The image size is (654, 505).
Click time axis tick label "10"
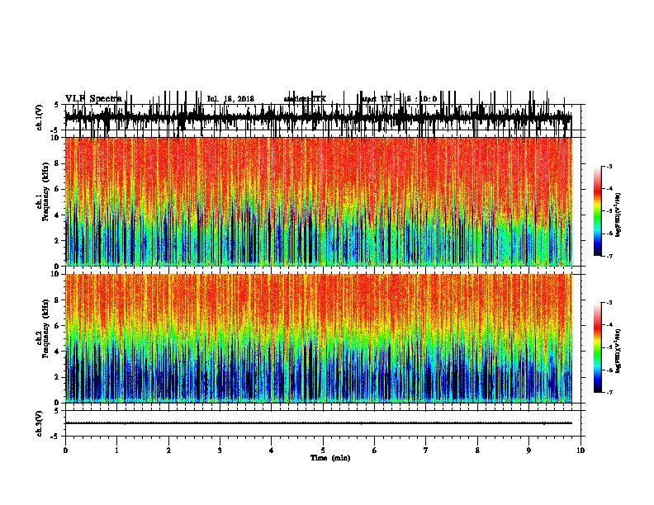coord(581,451)
